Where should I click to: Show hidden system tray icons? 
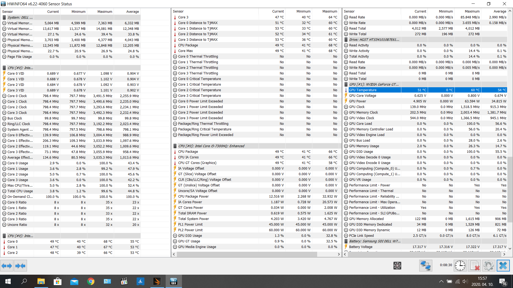pos(441,281)
